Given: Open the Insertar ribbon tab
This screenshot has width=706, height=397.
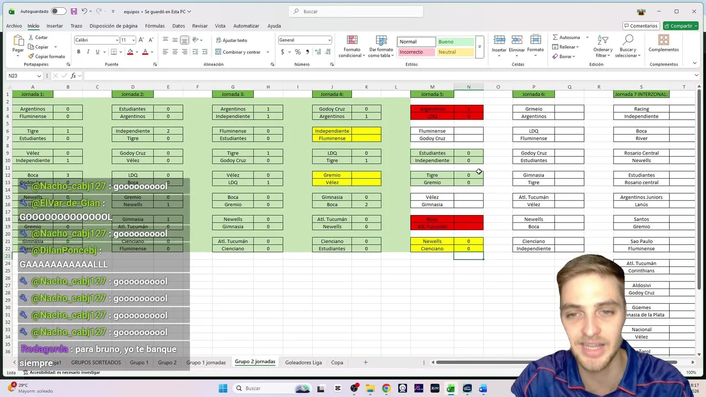Looking at the screenshot, I should 55,26.
